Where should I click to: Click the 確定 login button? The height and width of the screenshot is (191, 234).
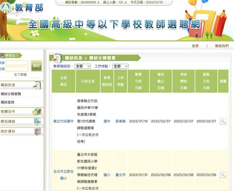37,66
